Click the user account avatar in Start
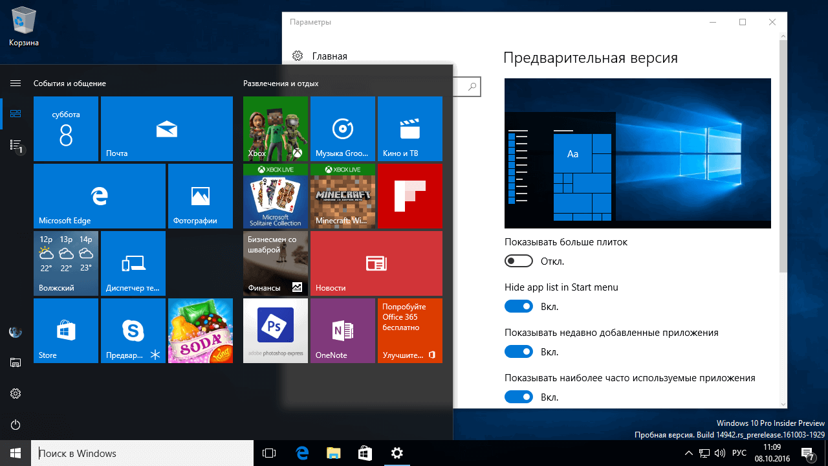 (x=16, y=332)
